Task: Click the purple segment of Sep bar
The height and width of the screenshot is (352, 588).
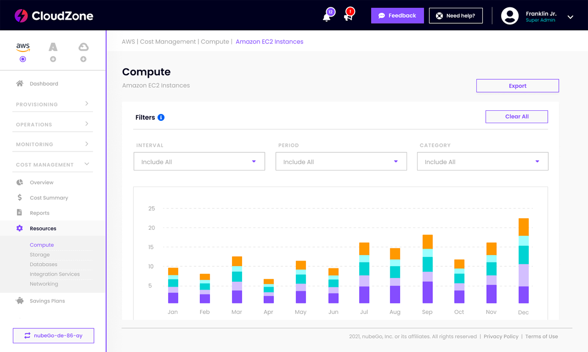Action: click(427, 292)
